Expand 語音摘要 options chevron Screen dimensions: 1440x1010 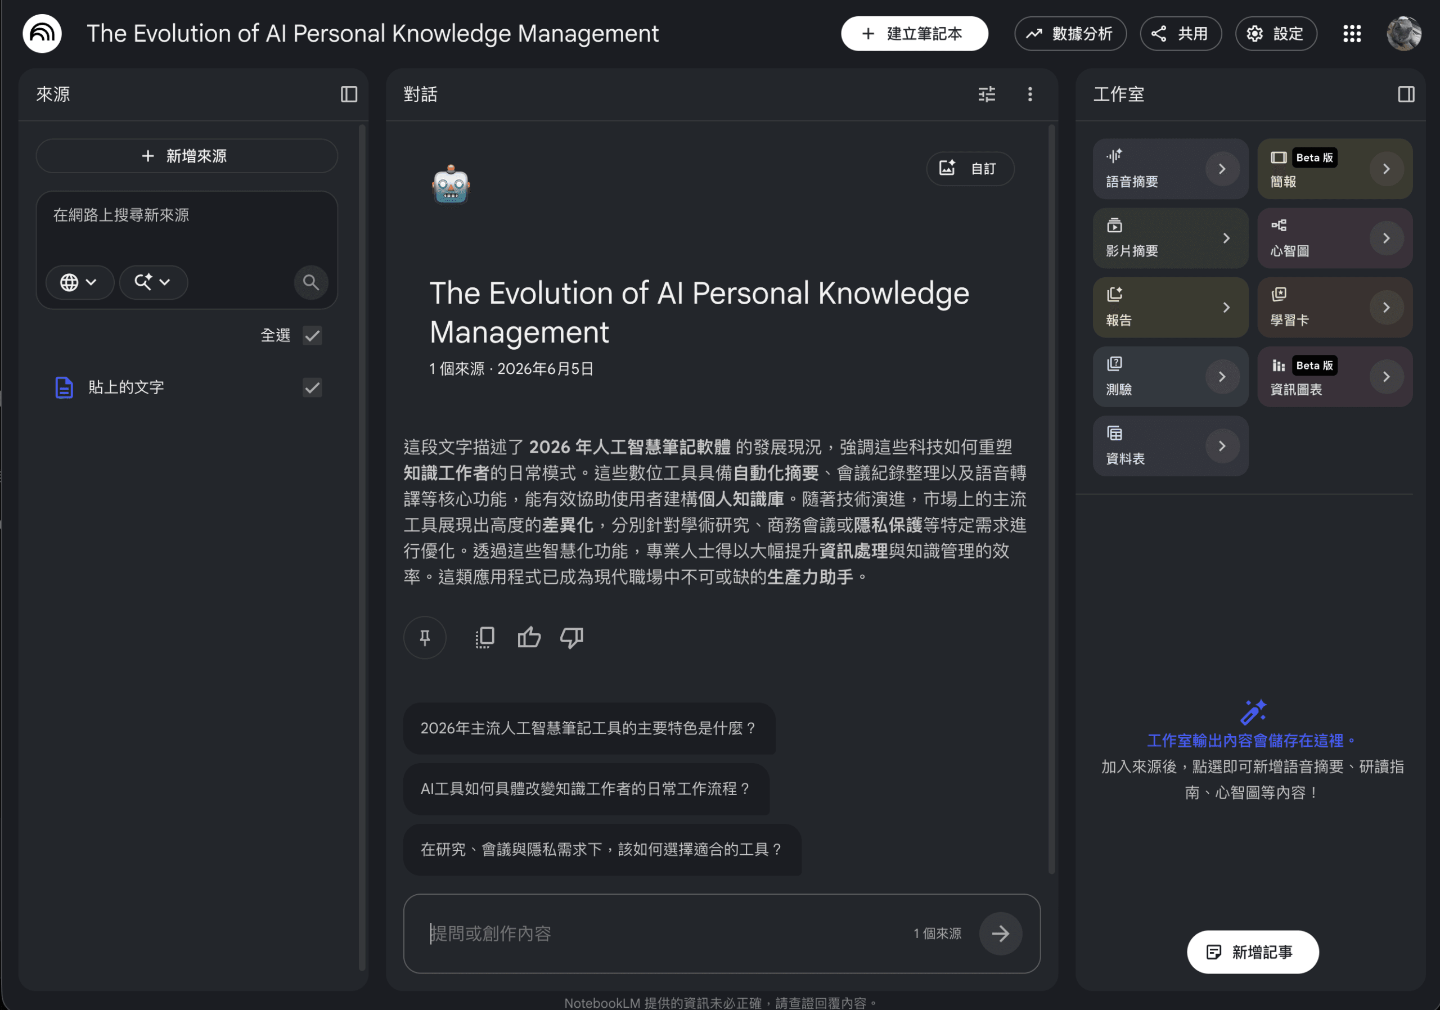[1222, 169]
